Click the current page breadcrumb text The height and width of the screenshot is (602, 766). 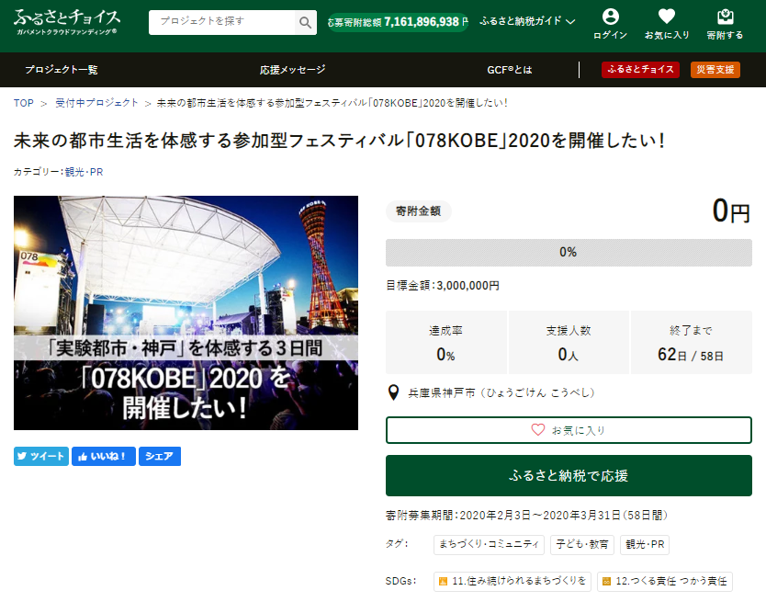tap(332, 103)
